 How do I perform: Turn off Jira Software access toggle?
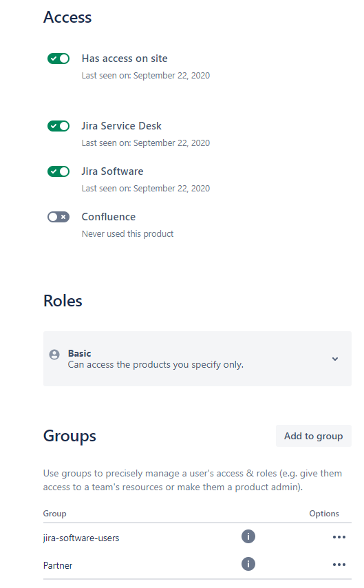58,171
